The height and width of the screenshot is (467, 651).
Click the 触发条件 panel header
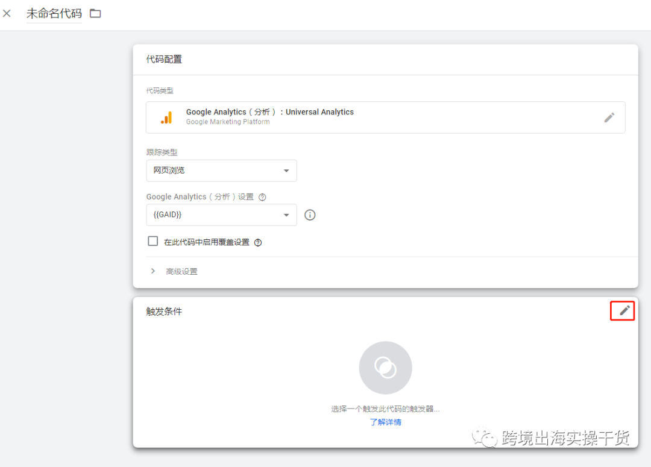click(163, 311)
